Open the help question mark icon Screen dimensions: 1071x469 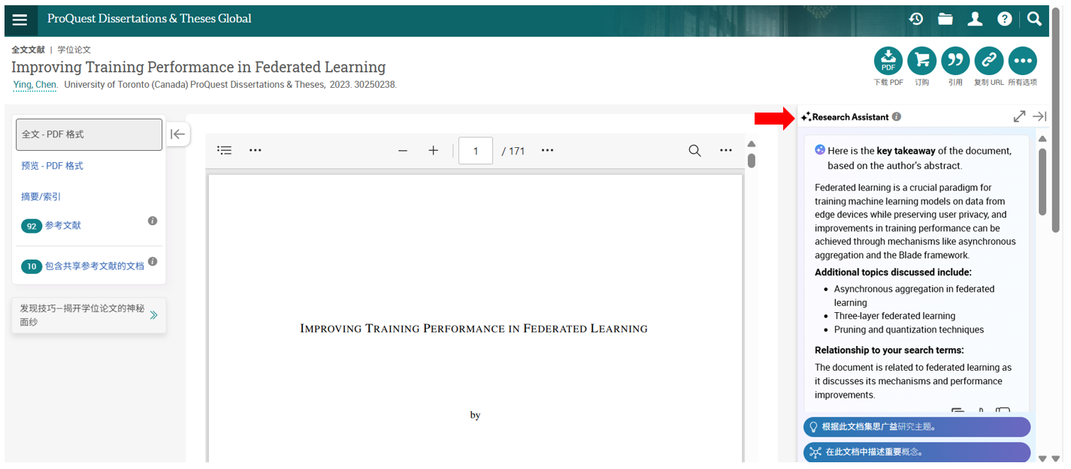coord(1005,20)
